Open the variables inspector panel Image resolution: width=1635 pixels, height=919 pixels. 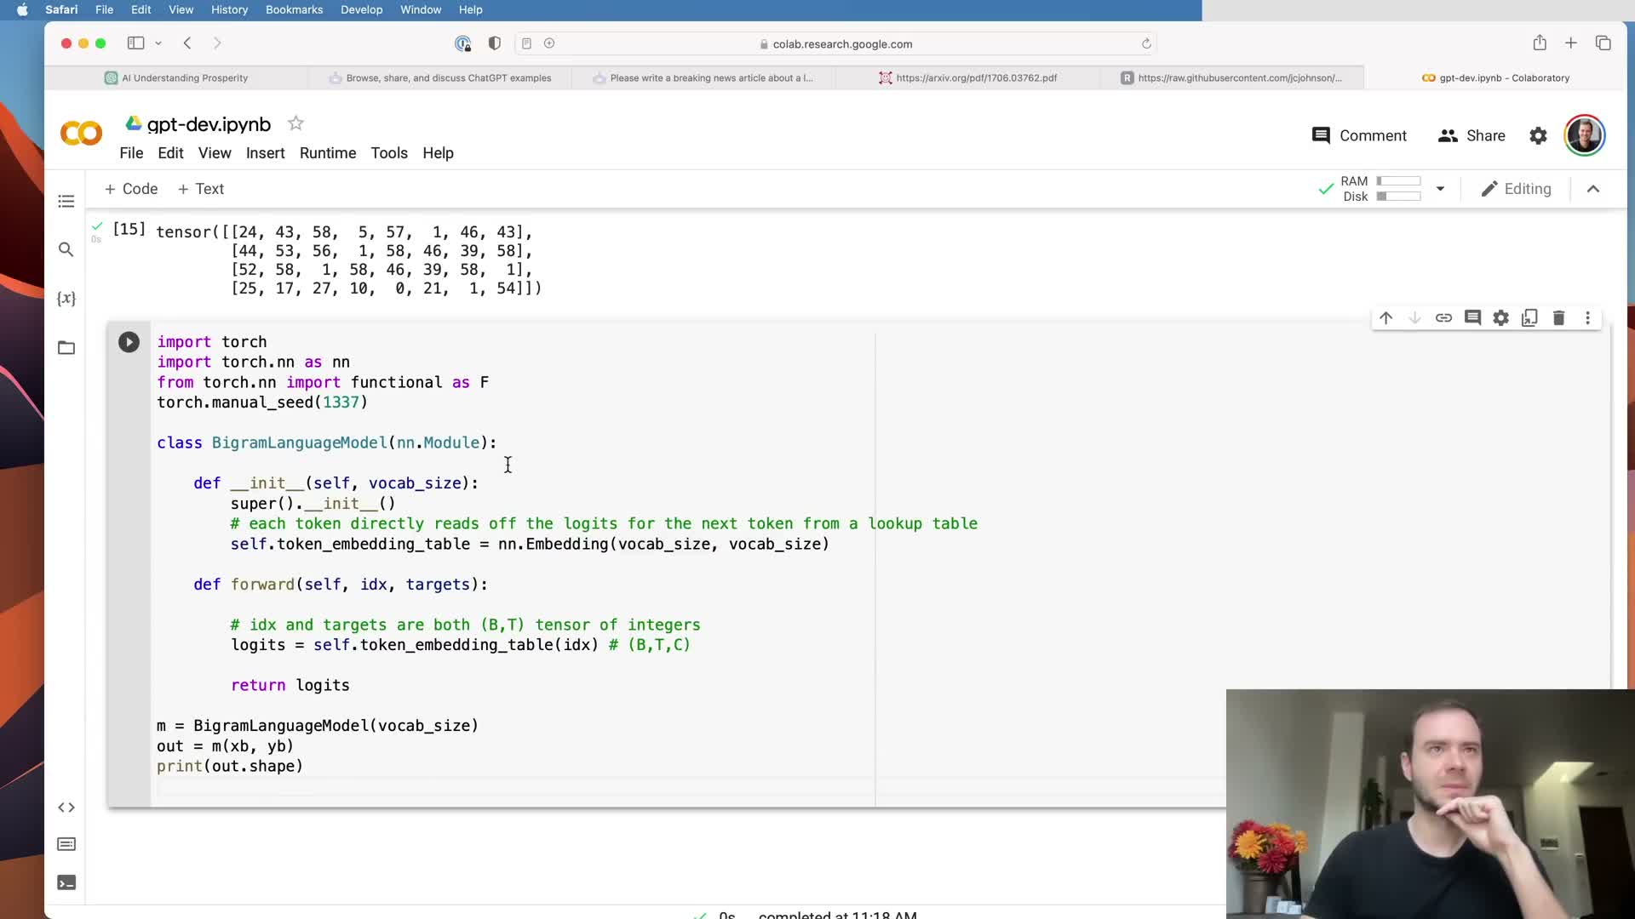(x=66, y=299)
